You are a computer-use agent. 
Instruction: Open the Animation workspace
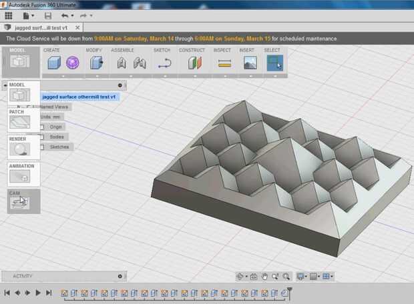[x=19, y=175]
